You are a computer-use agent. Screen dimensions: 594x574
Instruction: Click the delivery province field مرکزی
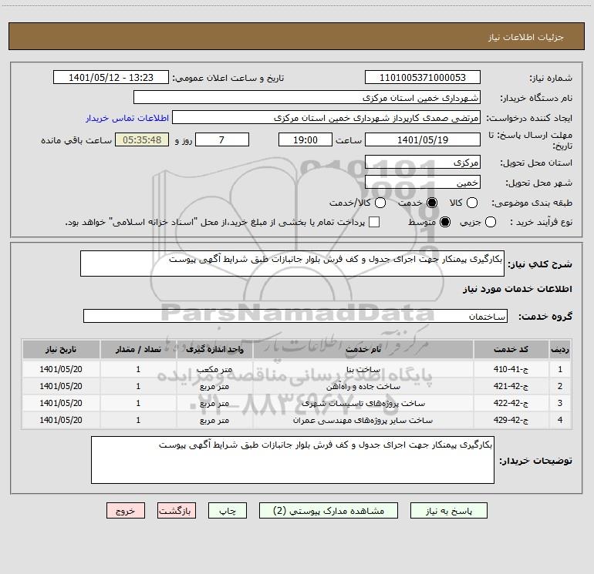point(423,162)
